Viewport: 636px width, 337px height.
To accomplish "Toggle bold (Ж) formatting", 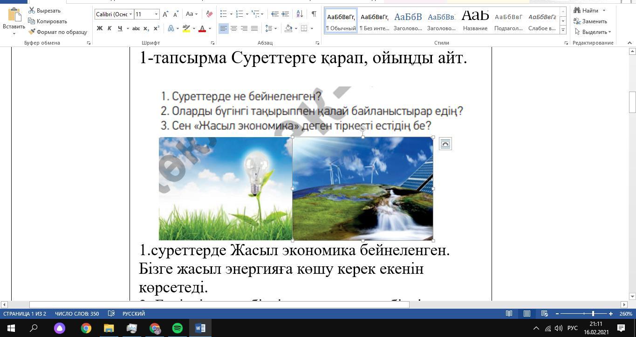I will 99,28.
